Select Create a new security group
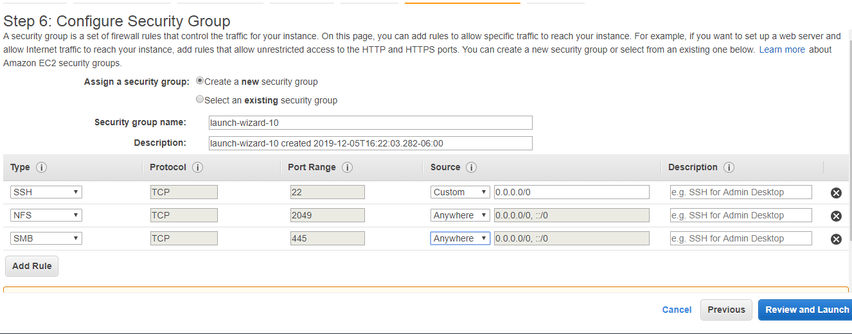The height and width of the screenshot is (334, 852). (200, 81)
